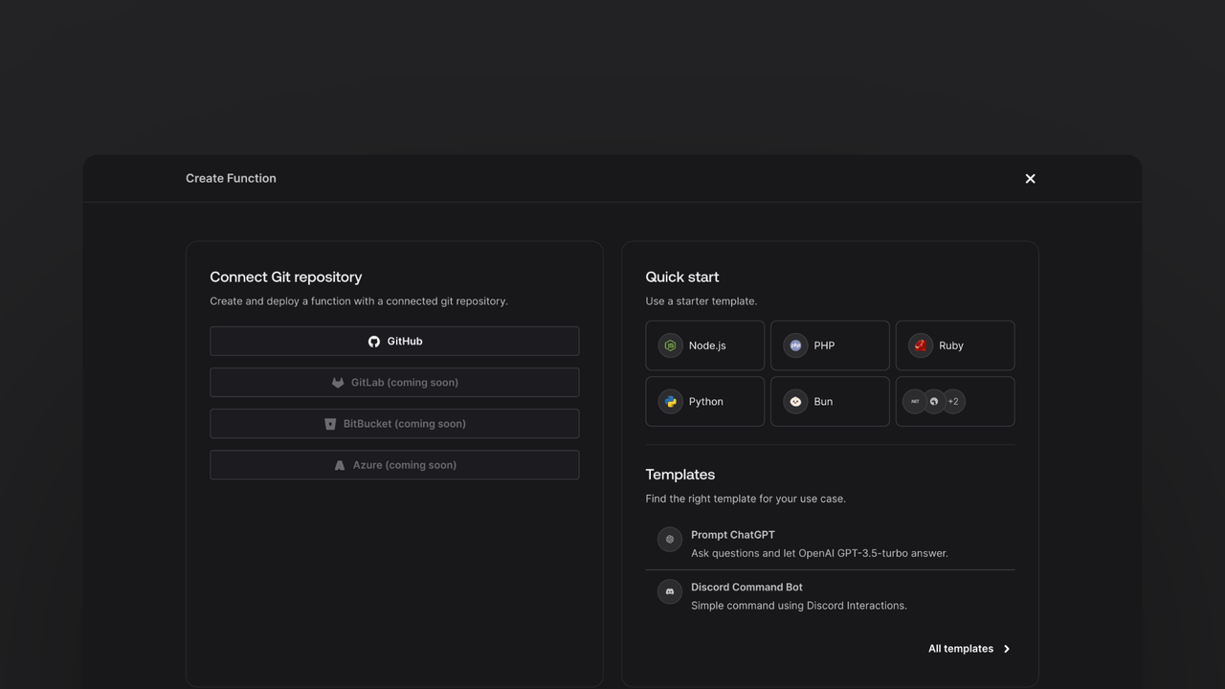Click 'Use a starter template.' text
Viewport: 1225px width, 689px height.
pos(702,301)
